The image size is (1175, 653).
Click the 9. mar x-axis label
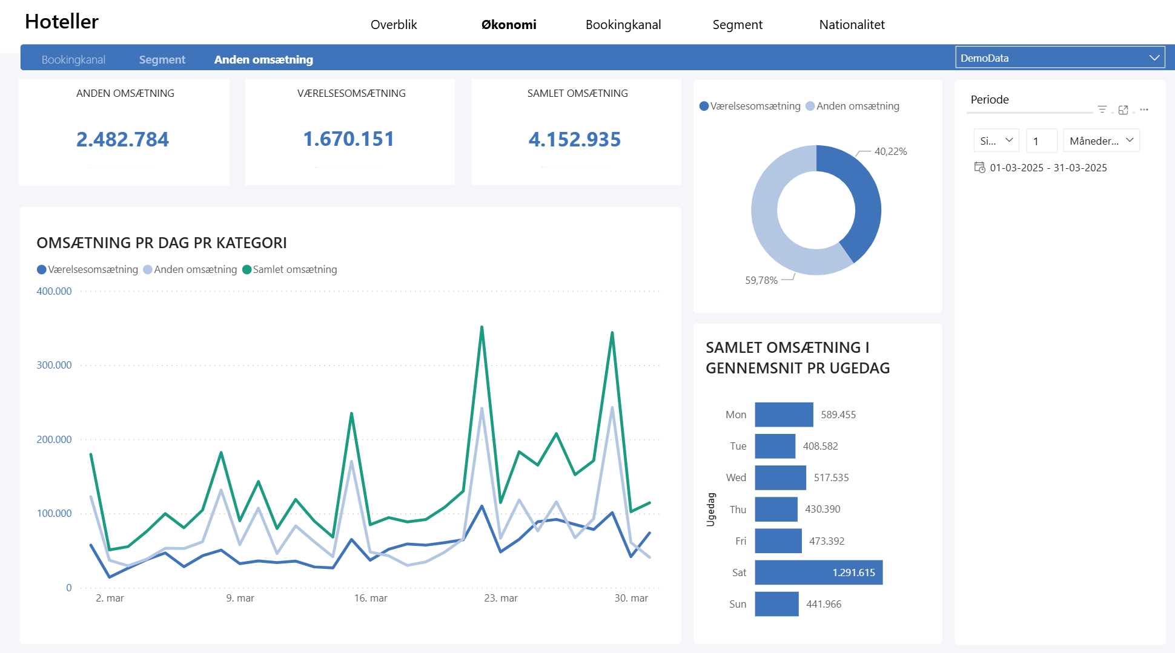(x=240, y=598)
